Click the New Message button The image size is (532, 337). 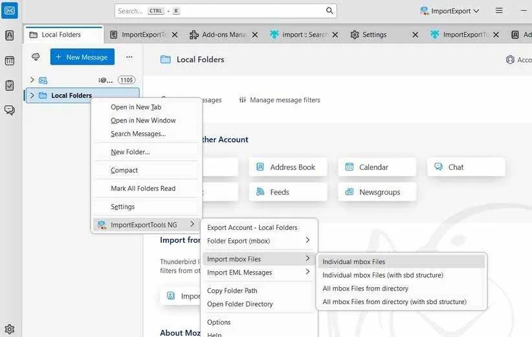coord(82,57)
